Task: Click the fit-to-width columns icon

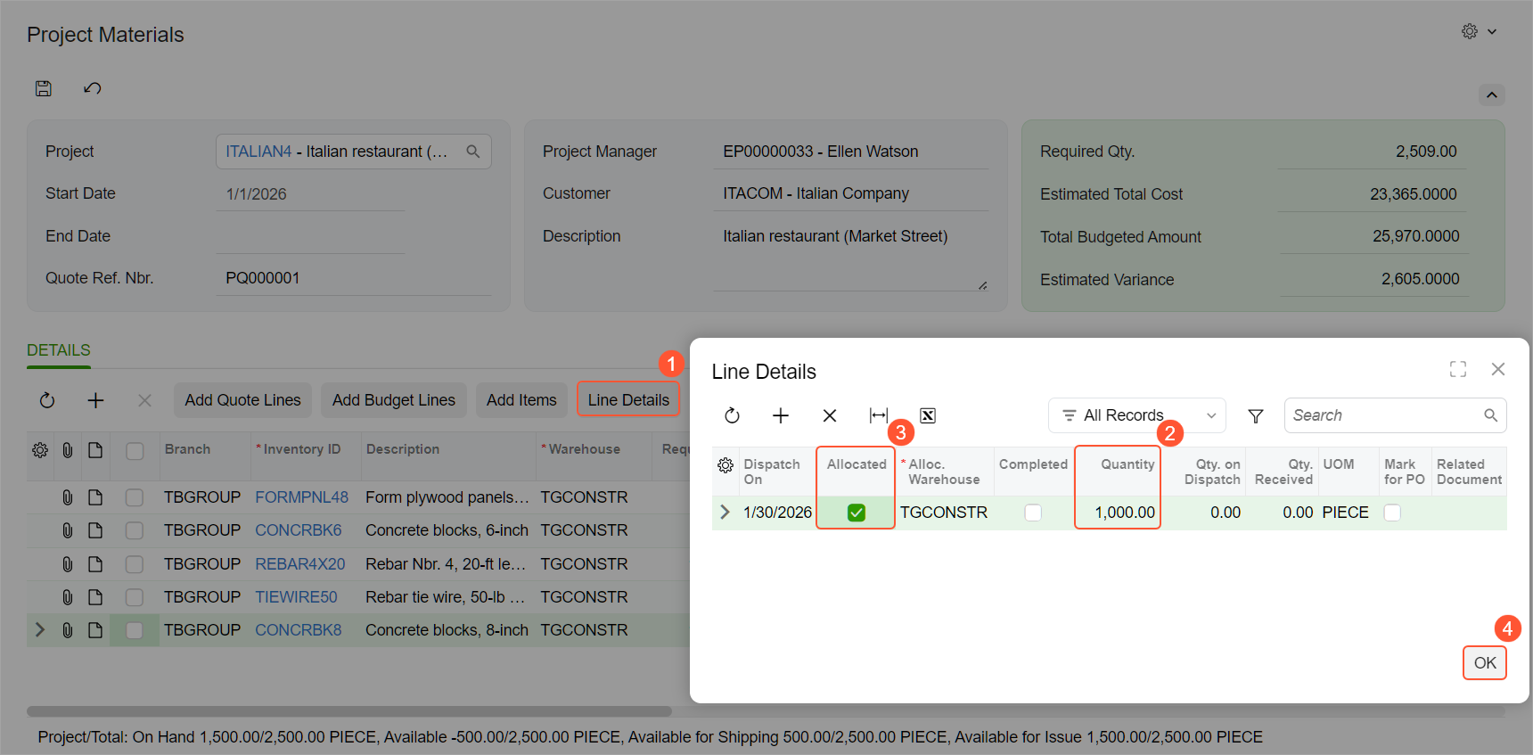Action: tap(879, 415)
